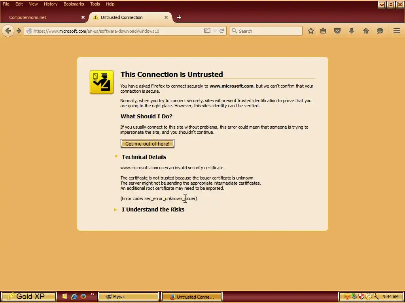Open a new tab with the plus
The image size is (405, 303).
click(179, 17)
